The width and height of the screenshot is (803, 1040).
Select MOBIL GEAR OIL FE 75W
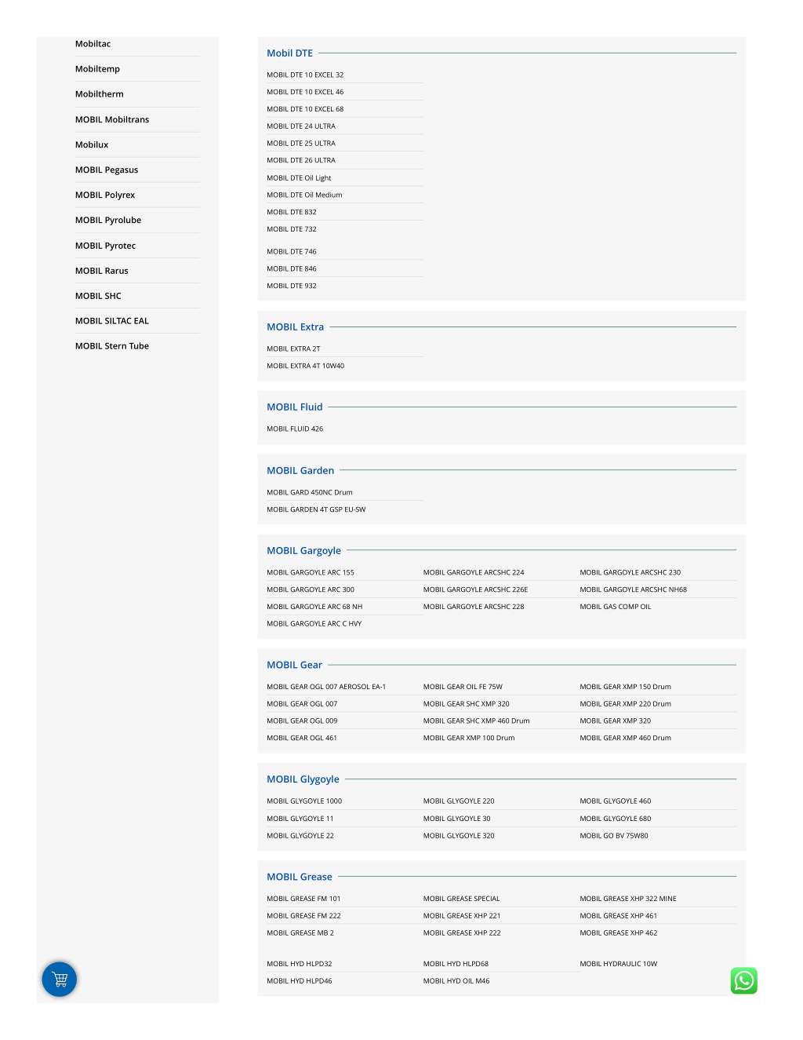[x=463, y=687]
